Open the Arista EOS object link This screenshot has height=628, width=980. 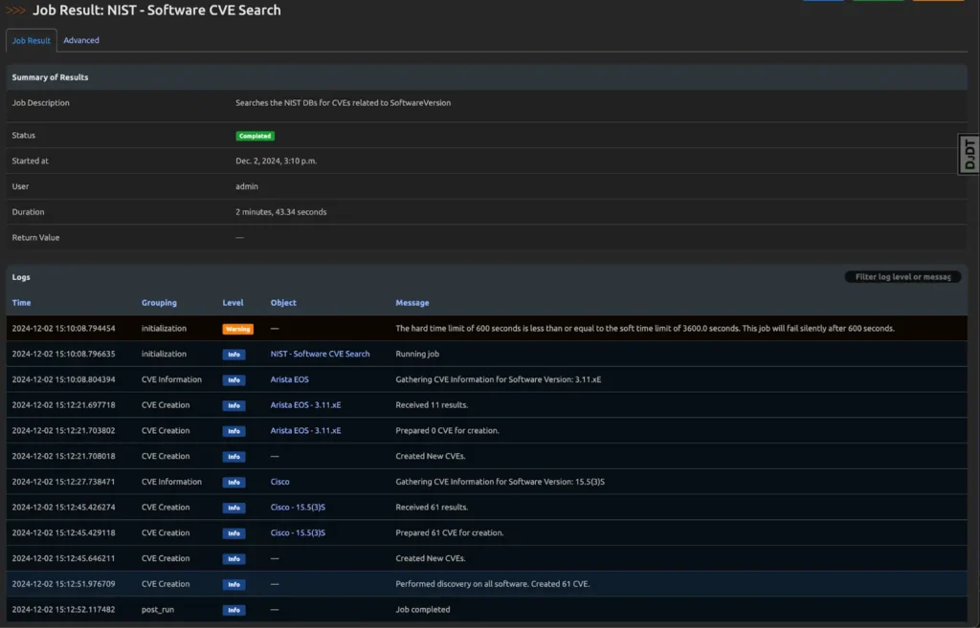click(289, 379)
